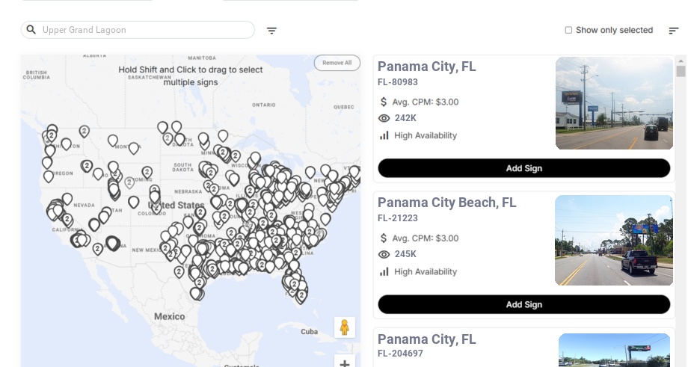
Task: Open the Panama City Beach, FL listing title
Action: coord(446,203)
